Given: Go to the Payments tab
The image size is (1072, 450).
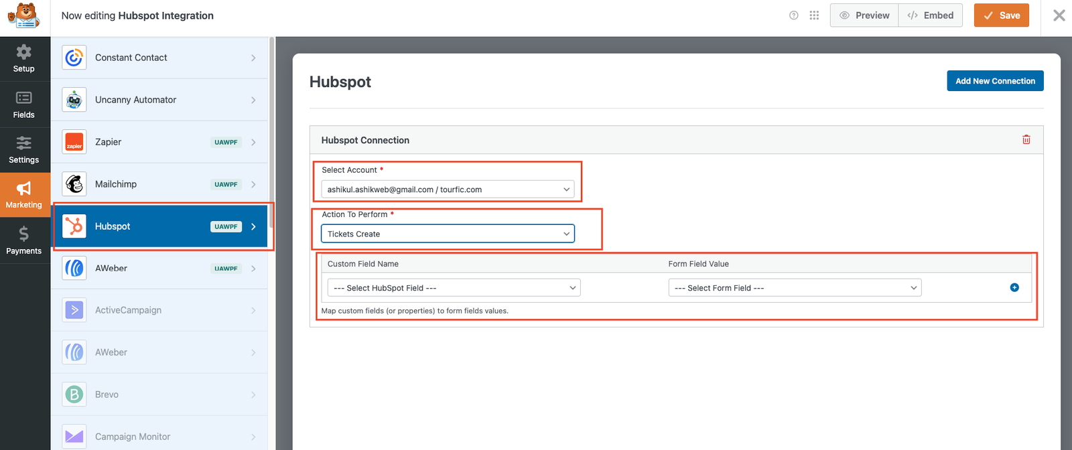Looking at the screenshot, I should point(24,240).
